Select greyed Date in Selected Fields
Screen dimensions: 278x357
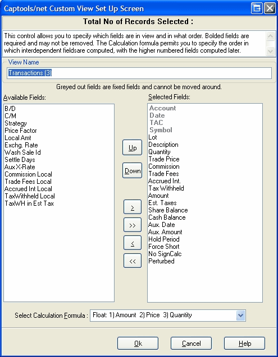click(157, 115)
